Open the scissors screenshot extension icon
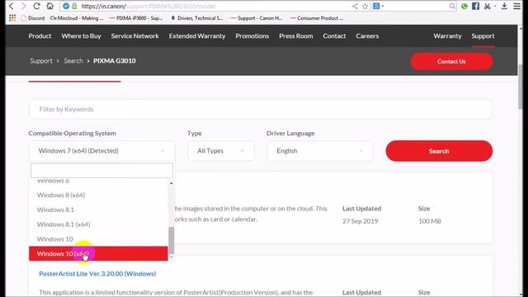528x297 pixels. click(x=488, y=6)
